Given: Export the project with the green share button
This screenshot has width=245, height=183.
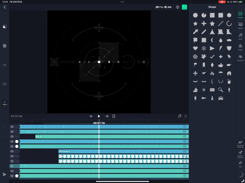Looking at the screenshot, I should point(184,7).
